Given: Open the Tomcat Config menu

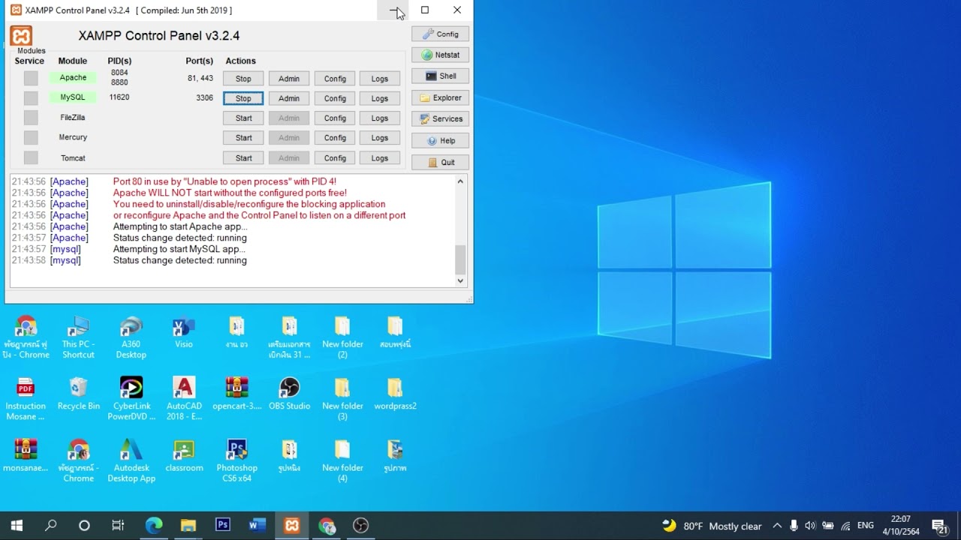Looking at the screenshot, I should [x=335, y=158].
